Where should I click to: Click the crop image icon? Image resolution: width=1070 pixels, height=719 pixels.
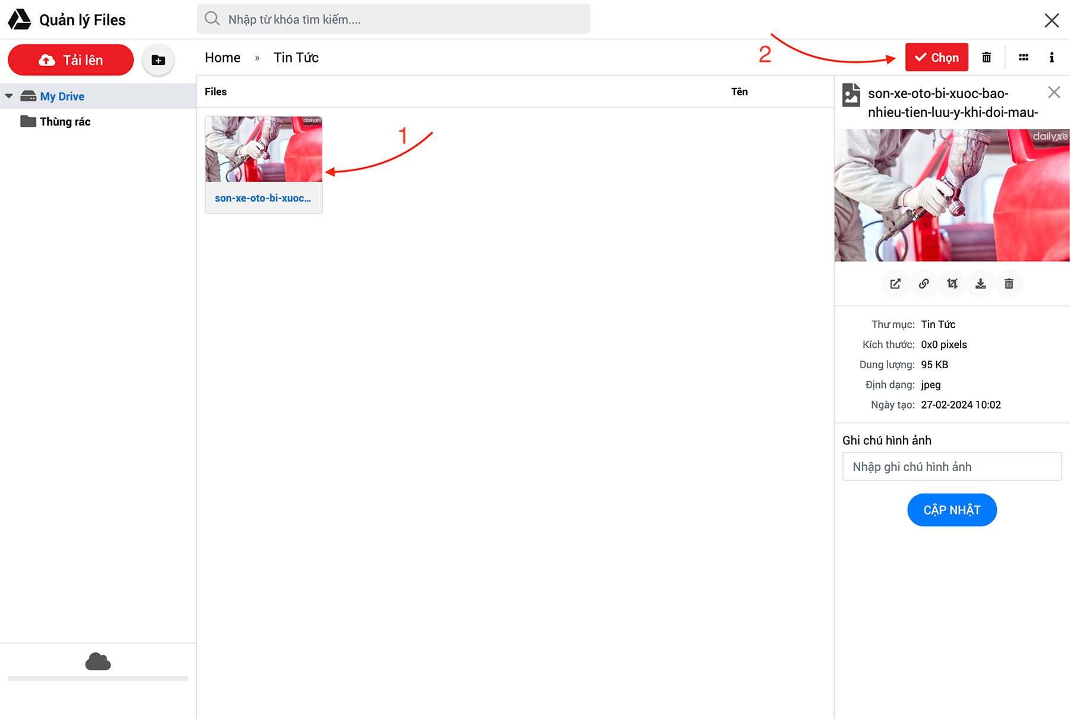[x=952, y=284]
